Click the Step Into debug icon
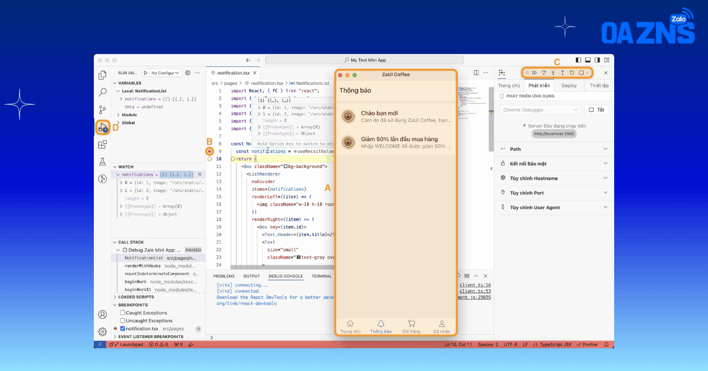Viewport: 708px width, 371px height. [553, 73]
